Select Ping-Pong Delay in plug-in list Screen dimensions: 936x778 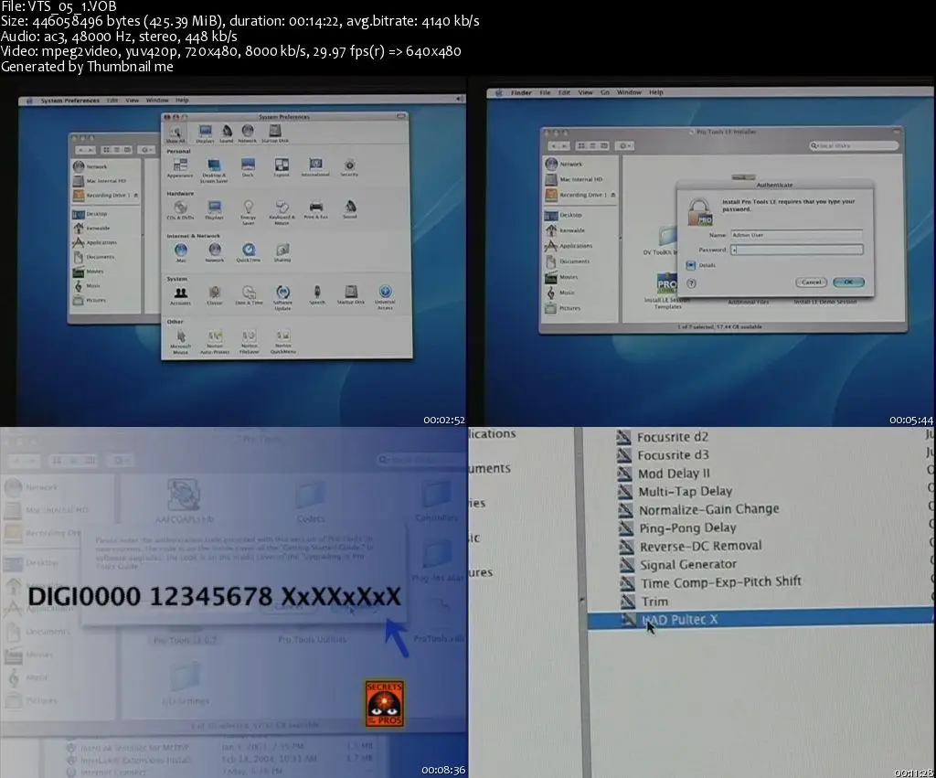click(677, 528)
